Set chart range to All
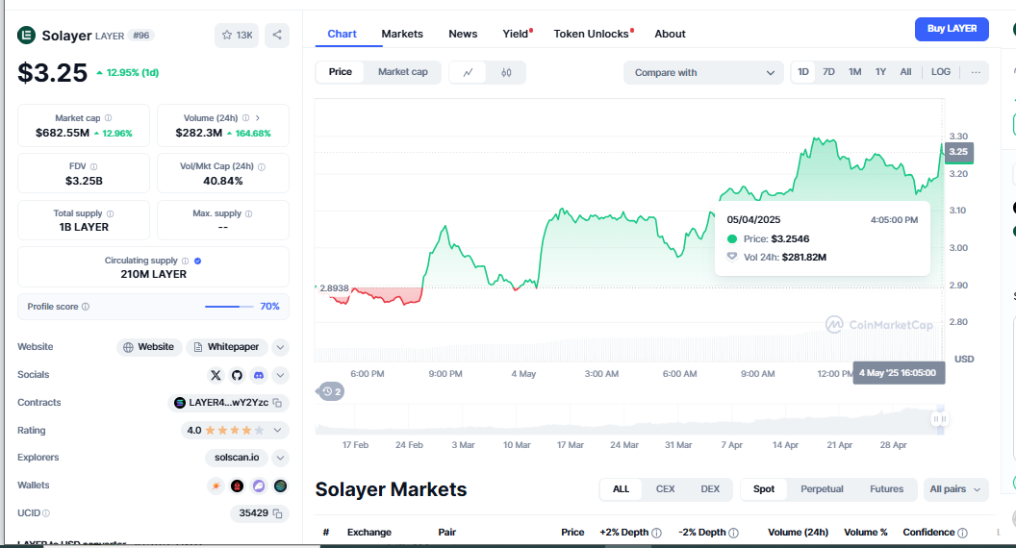1016x548 pixels. pos(905,72)
